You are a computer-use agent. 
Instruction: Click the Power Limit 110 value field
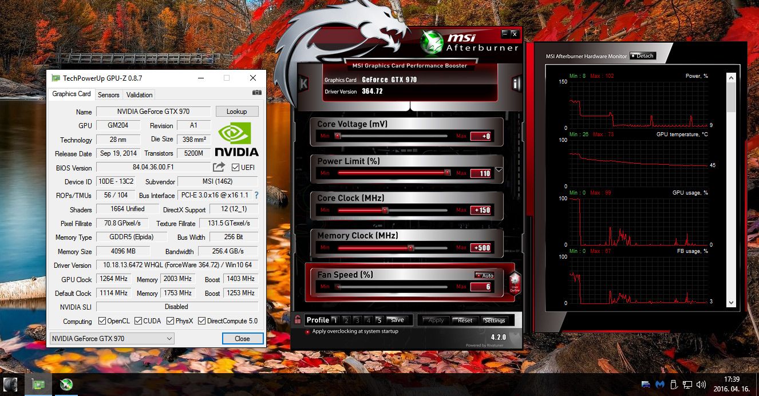coord(481,173)
